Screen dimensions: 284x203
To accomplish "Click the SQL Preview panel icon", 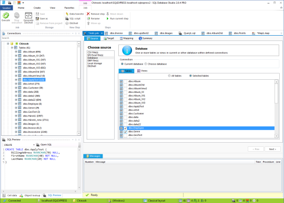I will click(4, 140).
